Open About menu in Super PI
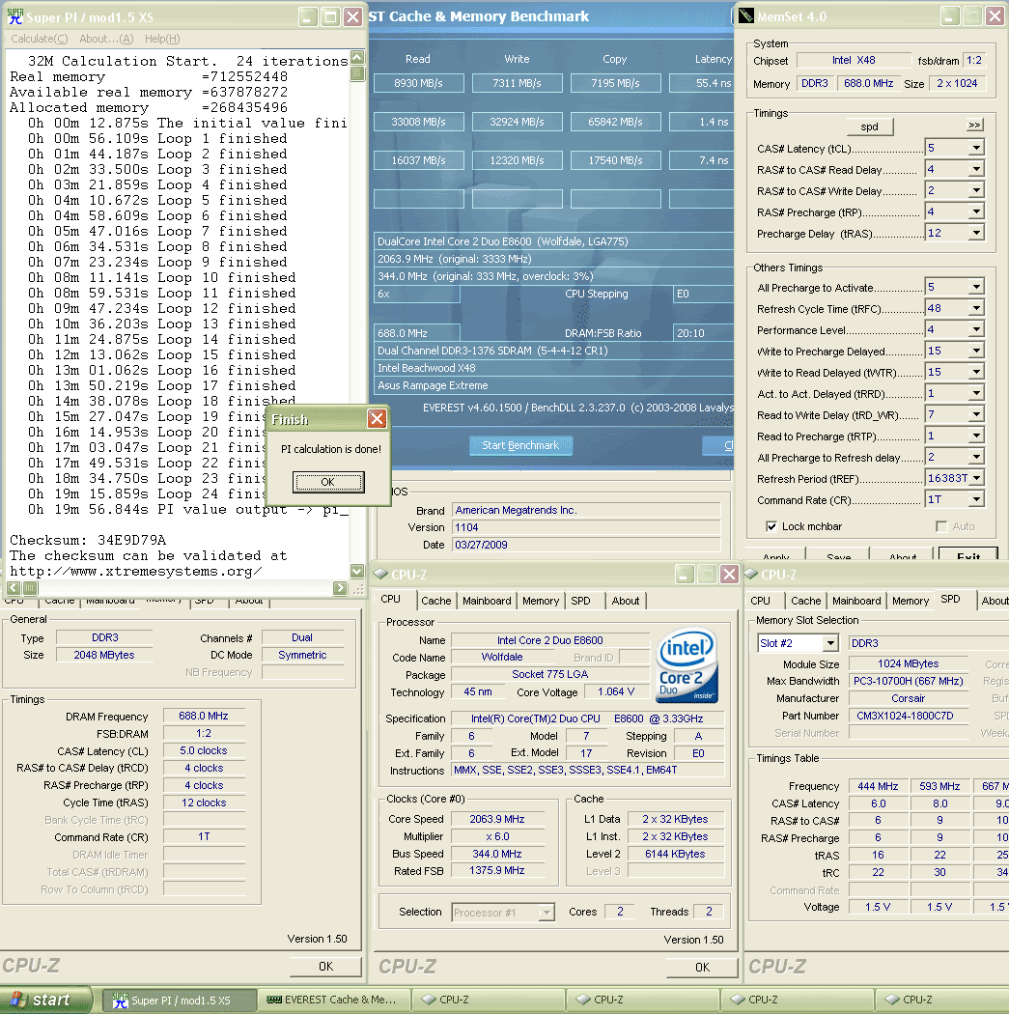1009x1014 pixels. [x=106, y=39]
